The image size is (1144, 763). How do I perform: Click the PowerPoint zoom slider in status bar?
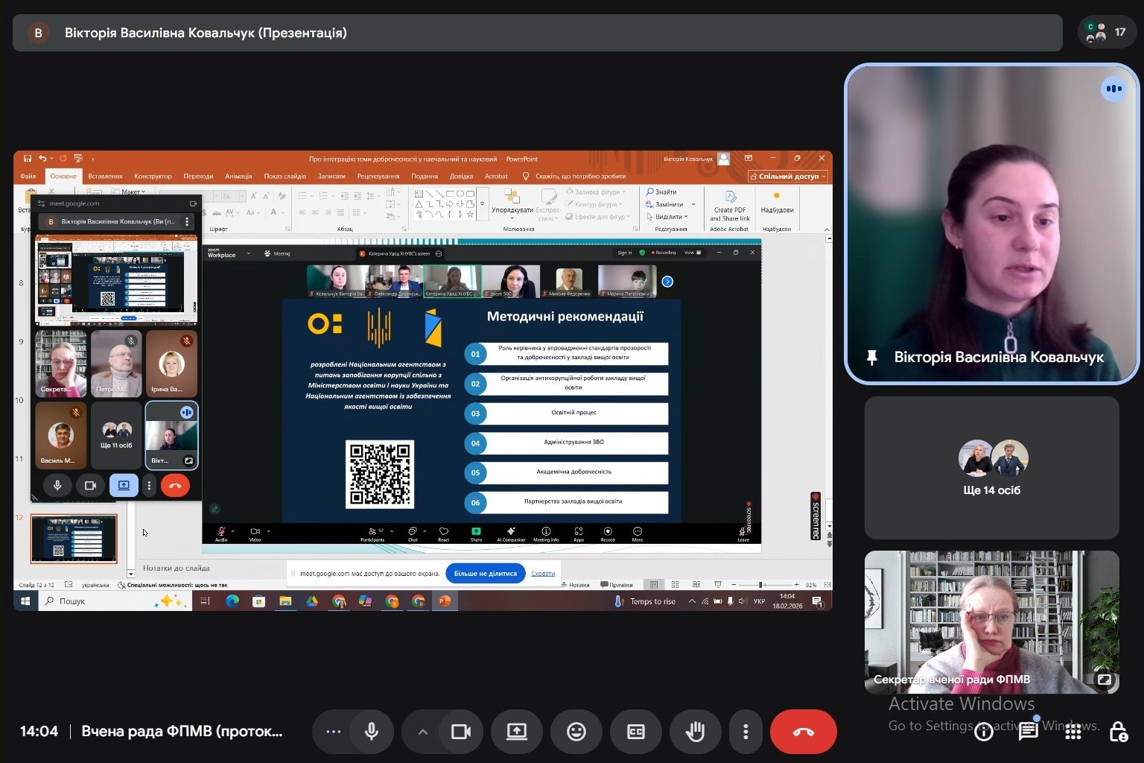coord(760,585)
